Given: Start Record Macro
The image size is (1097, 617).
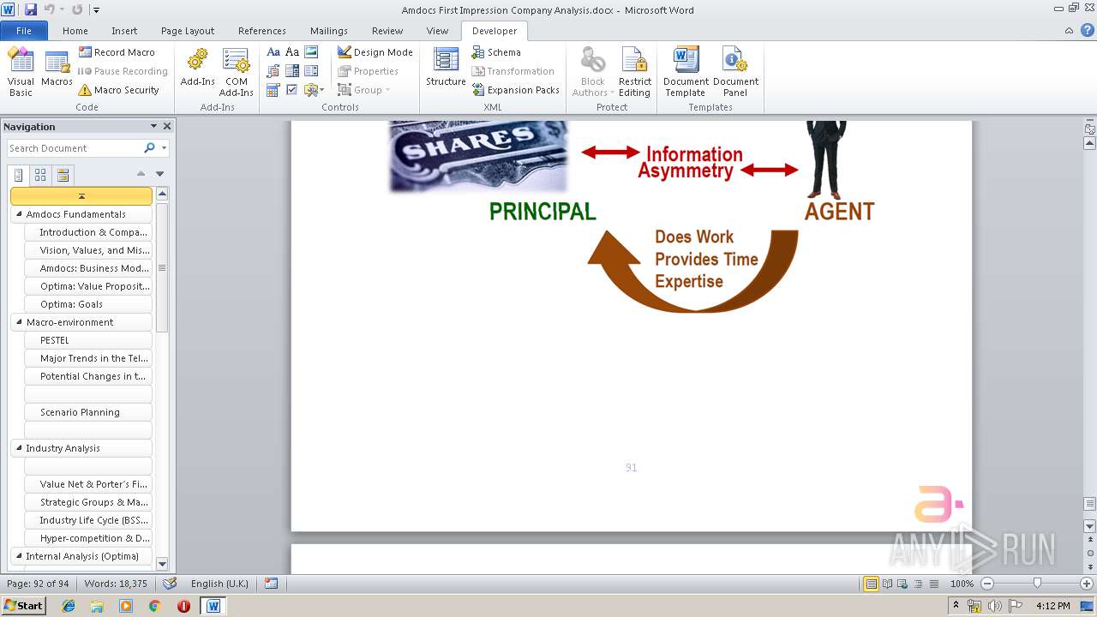Looking at the screenshot, I should 117,52.
